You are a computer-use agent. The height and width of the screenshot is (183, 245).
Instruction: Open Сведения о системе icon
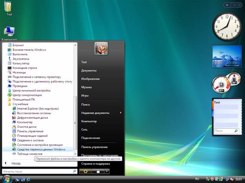[14, 140]
